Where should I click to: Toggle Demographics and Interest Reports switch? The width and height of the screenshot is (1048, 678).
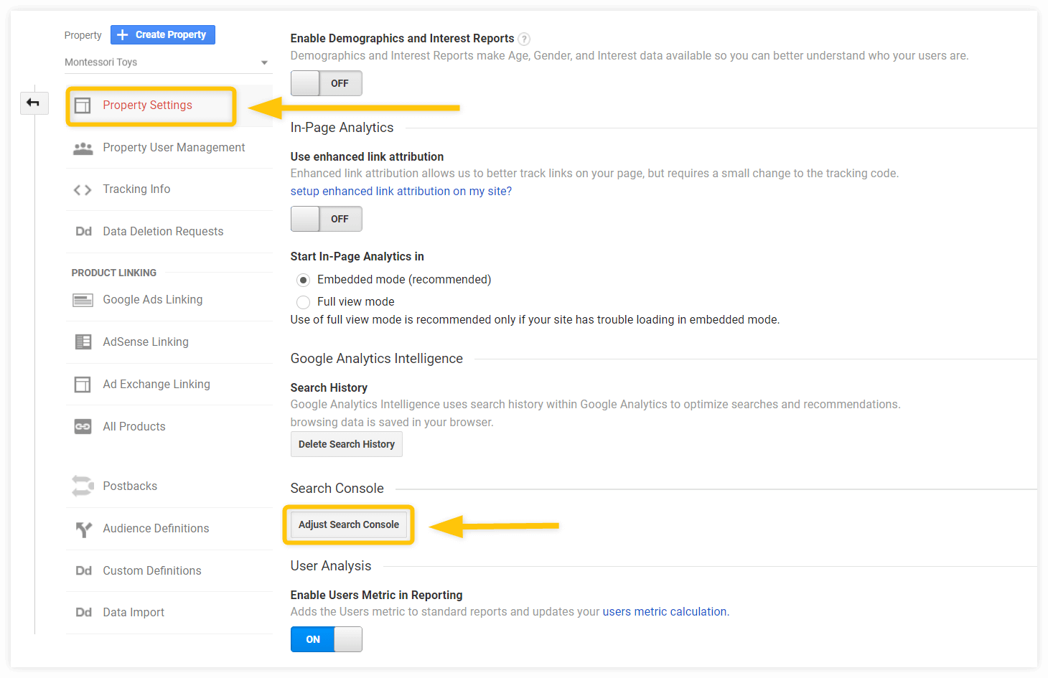[327, 83]
